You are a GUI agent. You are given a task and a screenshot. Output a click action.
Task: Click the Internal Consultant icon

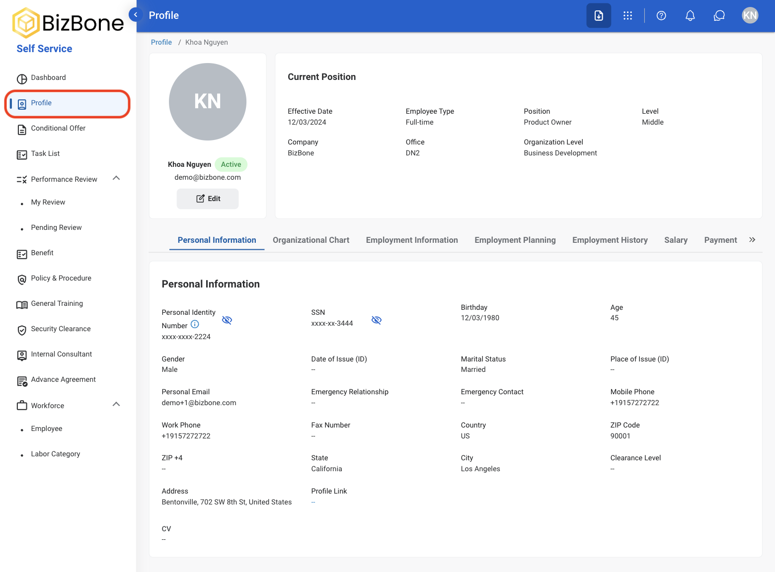22,356
